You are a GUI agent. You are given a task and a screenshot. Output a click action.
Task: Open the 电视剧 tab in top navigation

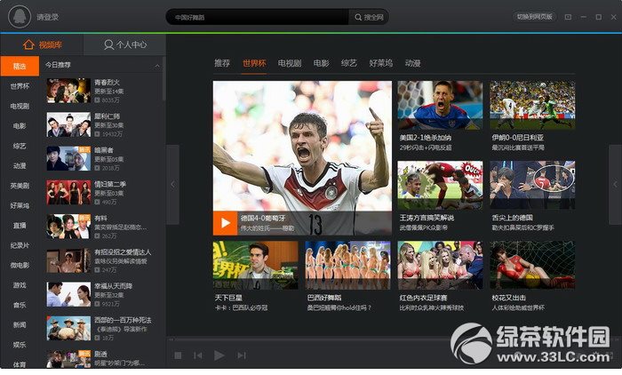pos(290,63)
